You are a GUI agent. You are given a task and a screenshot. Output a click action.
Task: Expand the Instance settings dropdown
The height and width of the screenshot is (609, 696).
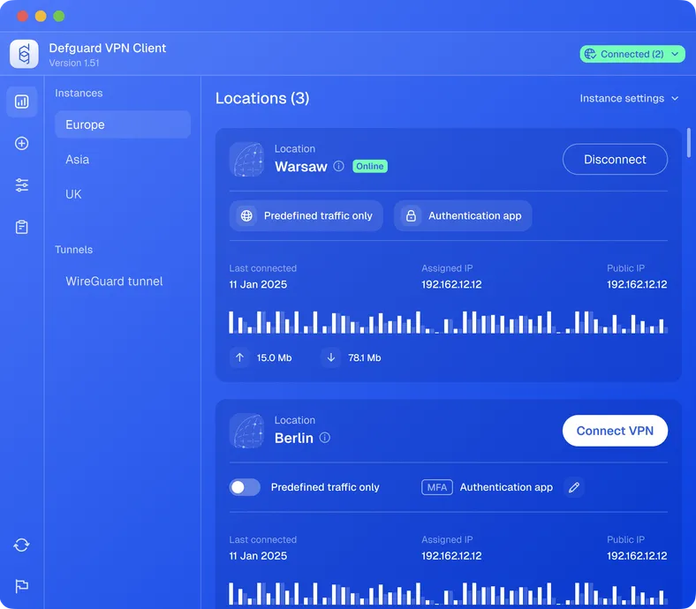(x=629, y=98)
